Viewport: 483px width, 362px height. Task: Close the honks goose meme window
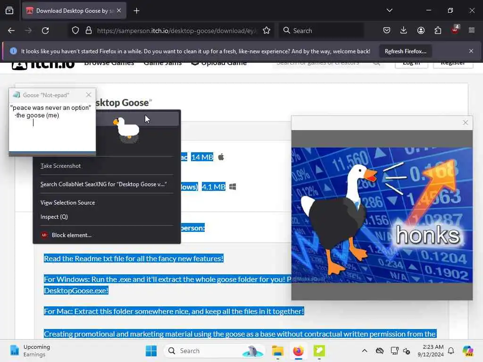pyautogui.click(x=466, y=123)
